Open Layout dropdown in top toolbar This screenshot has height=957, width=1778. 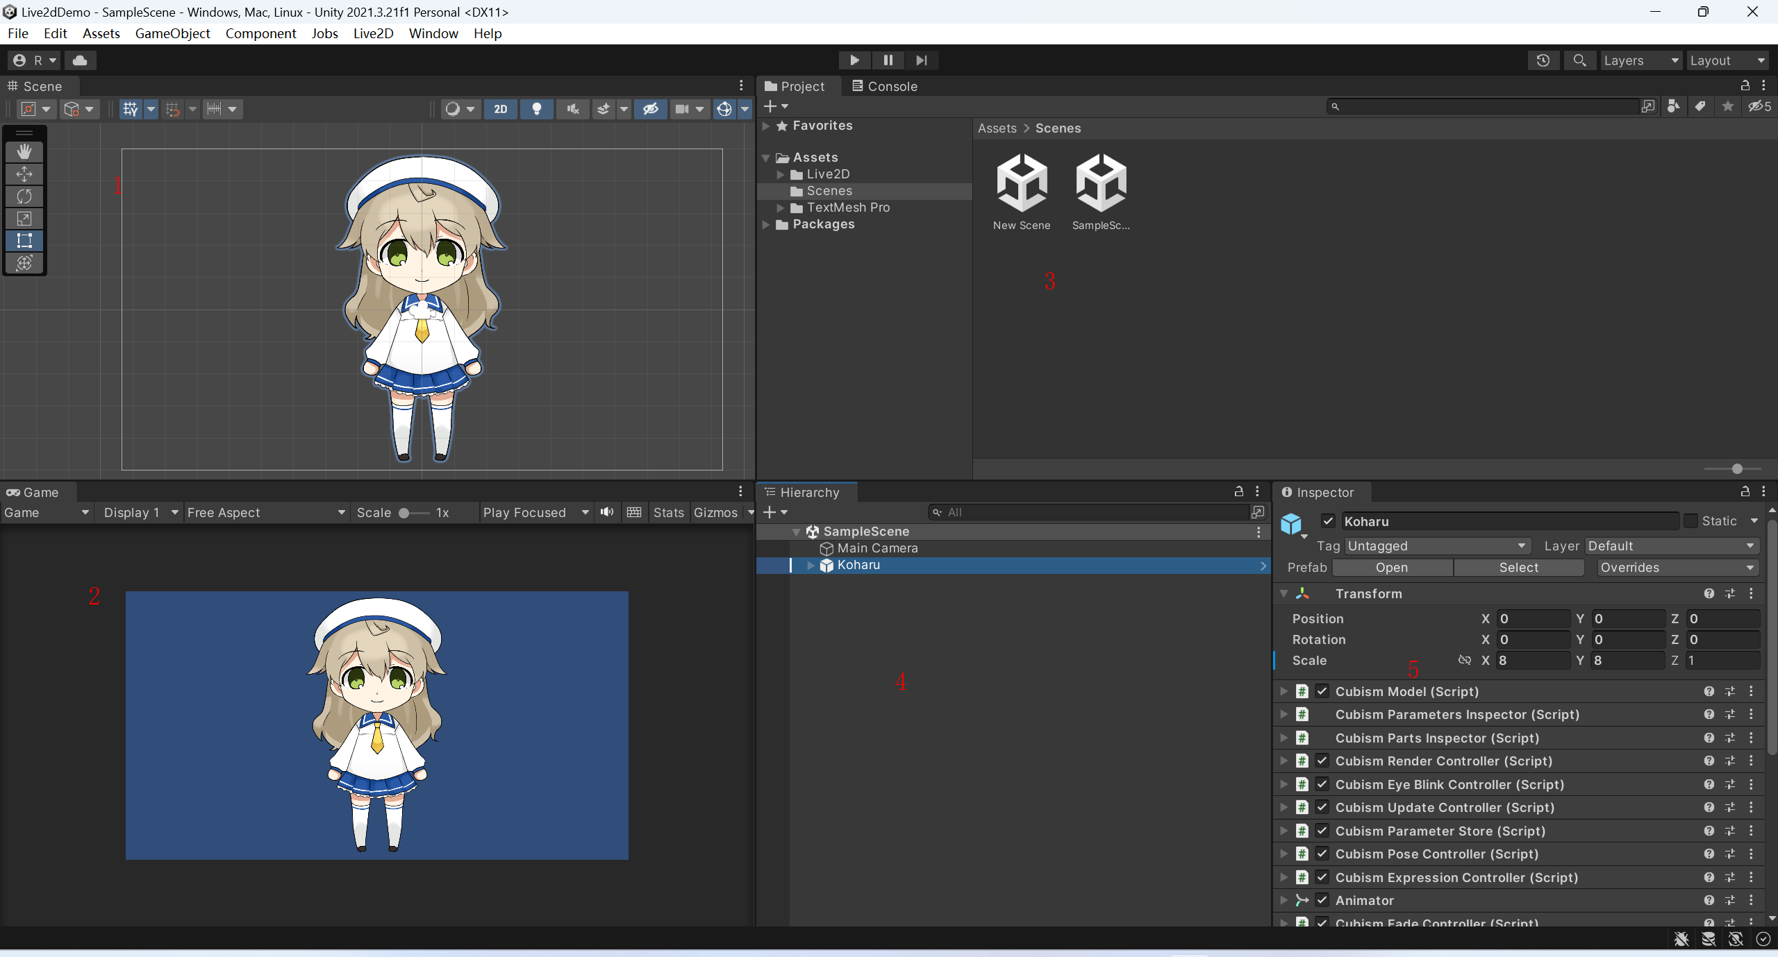(1728, 60)
